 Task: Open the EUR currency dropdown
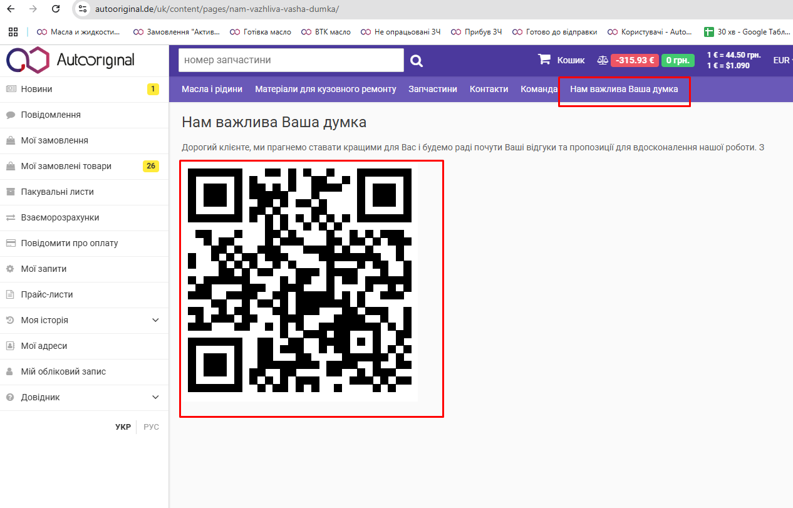point(782,60)
